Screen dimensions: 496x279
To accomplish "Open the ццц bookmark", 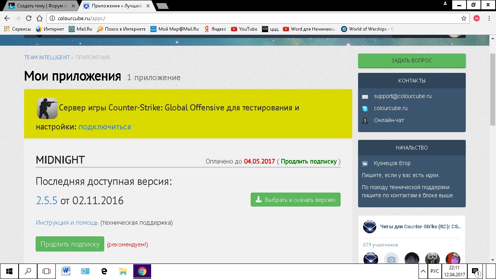I will 270,29.
